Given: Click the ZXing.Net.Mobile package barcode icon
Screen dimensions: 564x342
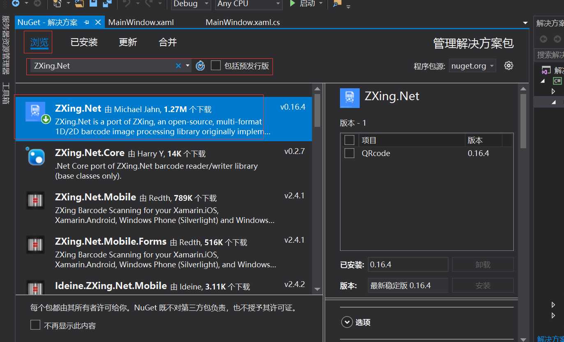Looking at the screenshot, I should click(35, 201).
